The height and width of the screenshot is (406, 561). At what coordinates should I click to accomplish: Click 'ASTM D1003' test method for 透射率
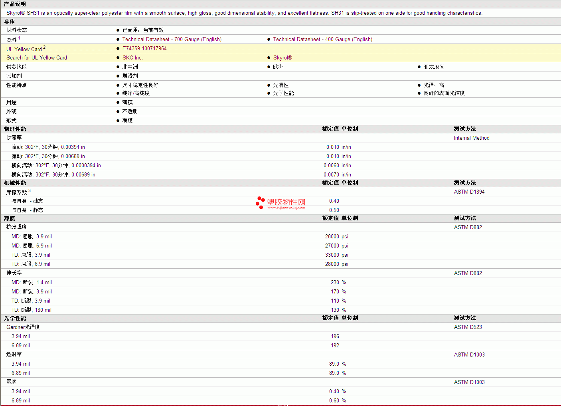(x=469, y=355)
